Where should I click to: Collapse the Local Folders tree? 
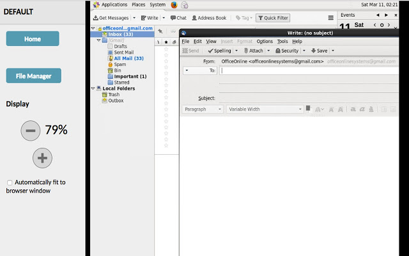coord(93,88)
